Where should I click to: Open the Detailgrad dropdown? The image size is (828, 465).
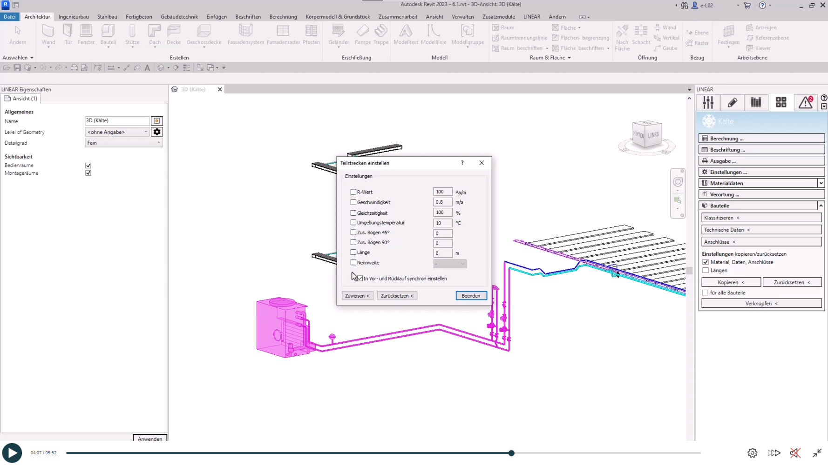click(123, 143)
